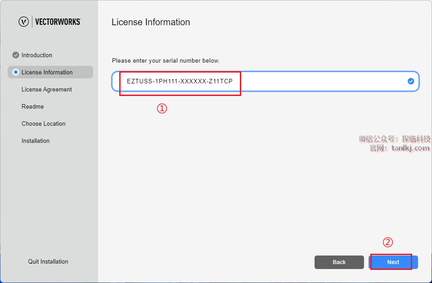Click the VECTORWORKS wordmark text
This screenshot has width=432, height=283.
pyautogui.click(x=58, y=22)
